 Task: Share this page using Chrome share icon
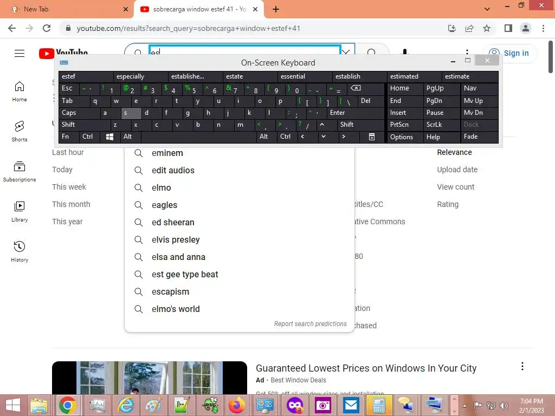tap(469, 28)
